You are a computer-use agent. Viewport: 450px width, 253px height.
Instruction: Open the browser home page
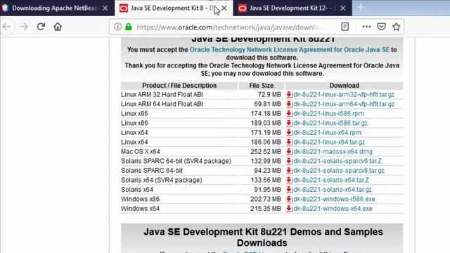[x=58, y=27]
